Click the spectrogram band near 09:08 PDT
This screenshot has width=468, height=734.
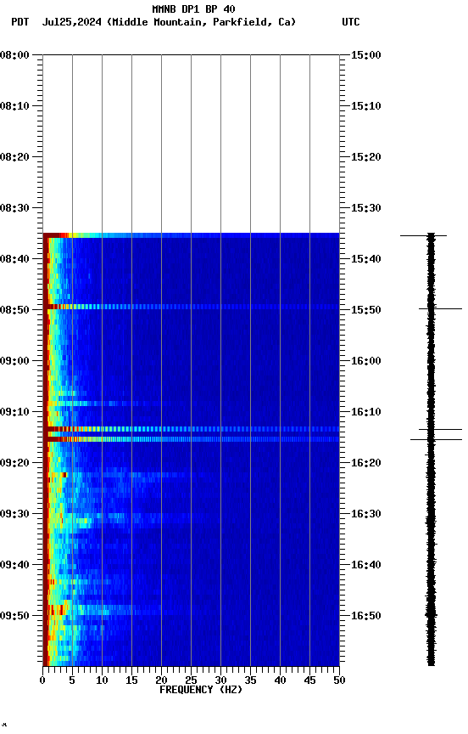pos(191,403)
